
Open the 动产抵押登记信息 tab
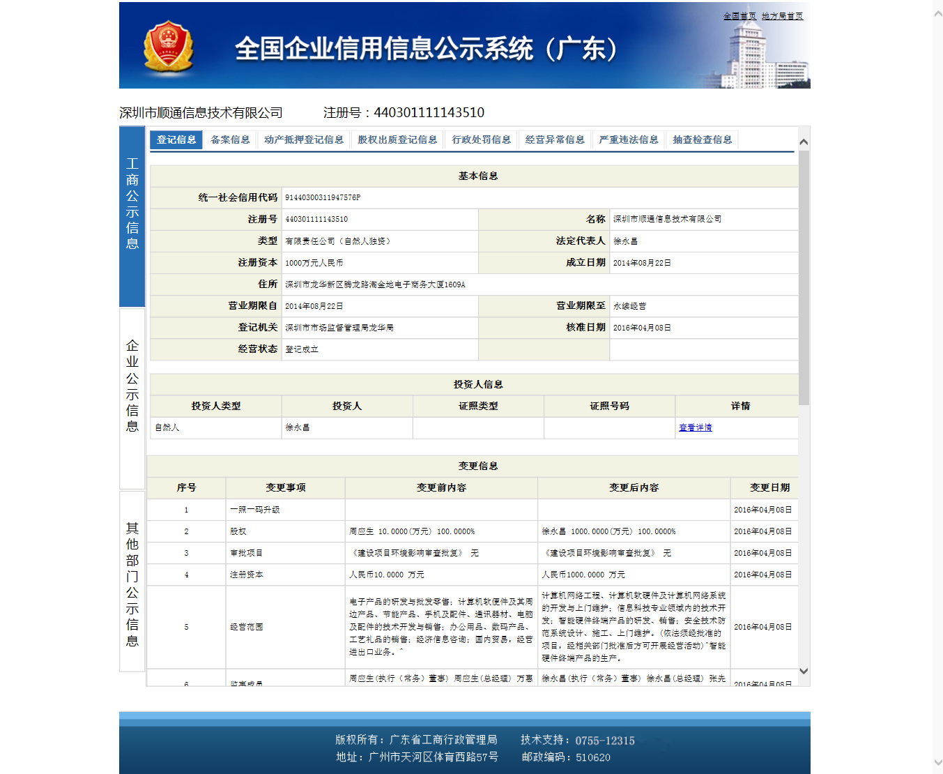point(304,139)
